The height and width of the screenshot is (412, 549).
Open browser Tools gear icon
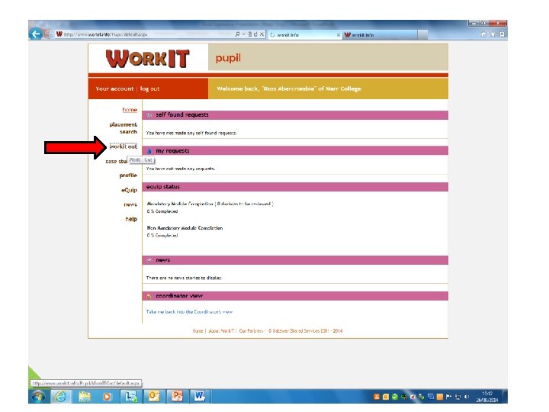[502, 34]
